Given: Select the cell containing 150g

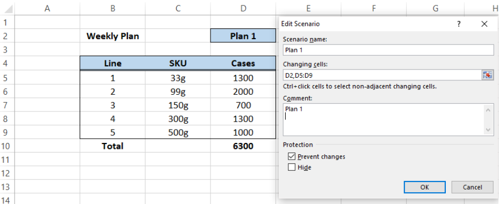Looking at the screenshot, I should click(x=178, y=105).
